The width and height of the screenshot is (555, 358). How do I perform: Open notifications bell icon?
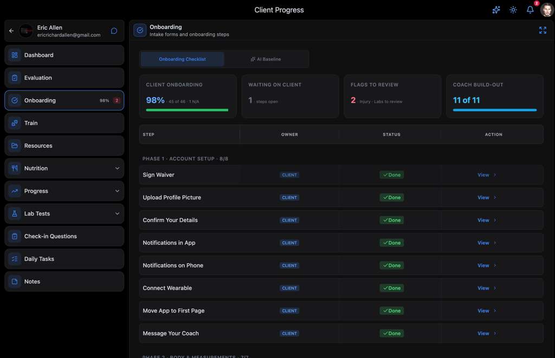point(530,10)
